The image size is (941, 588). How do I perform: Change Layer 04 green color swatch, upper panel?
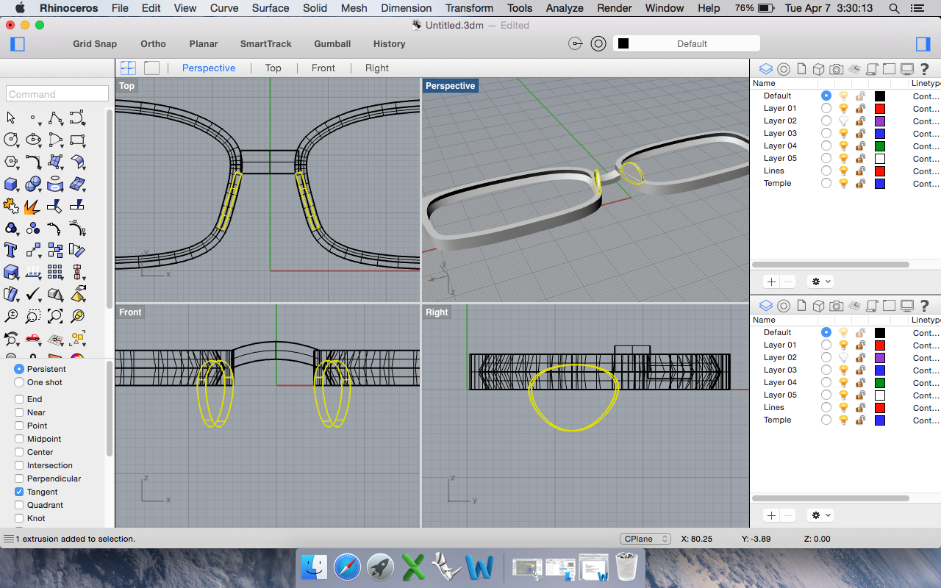879,146
